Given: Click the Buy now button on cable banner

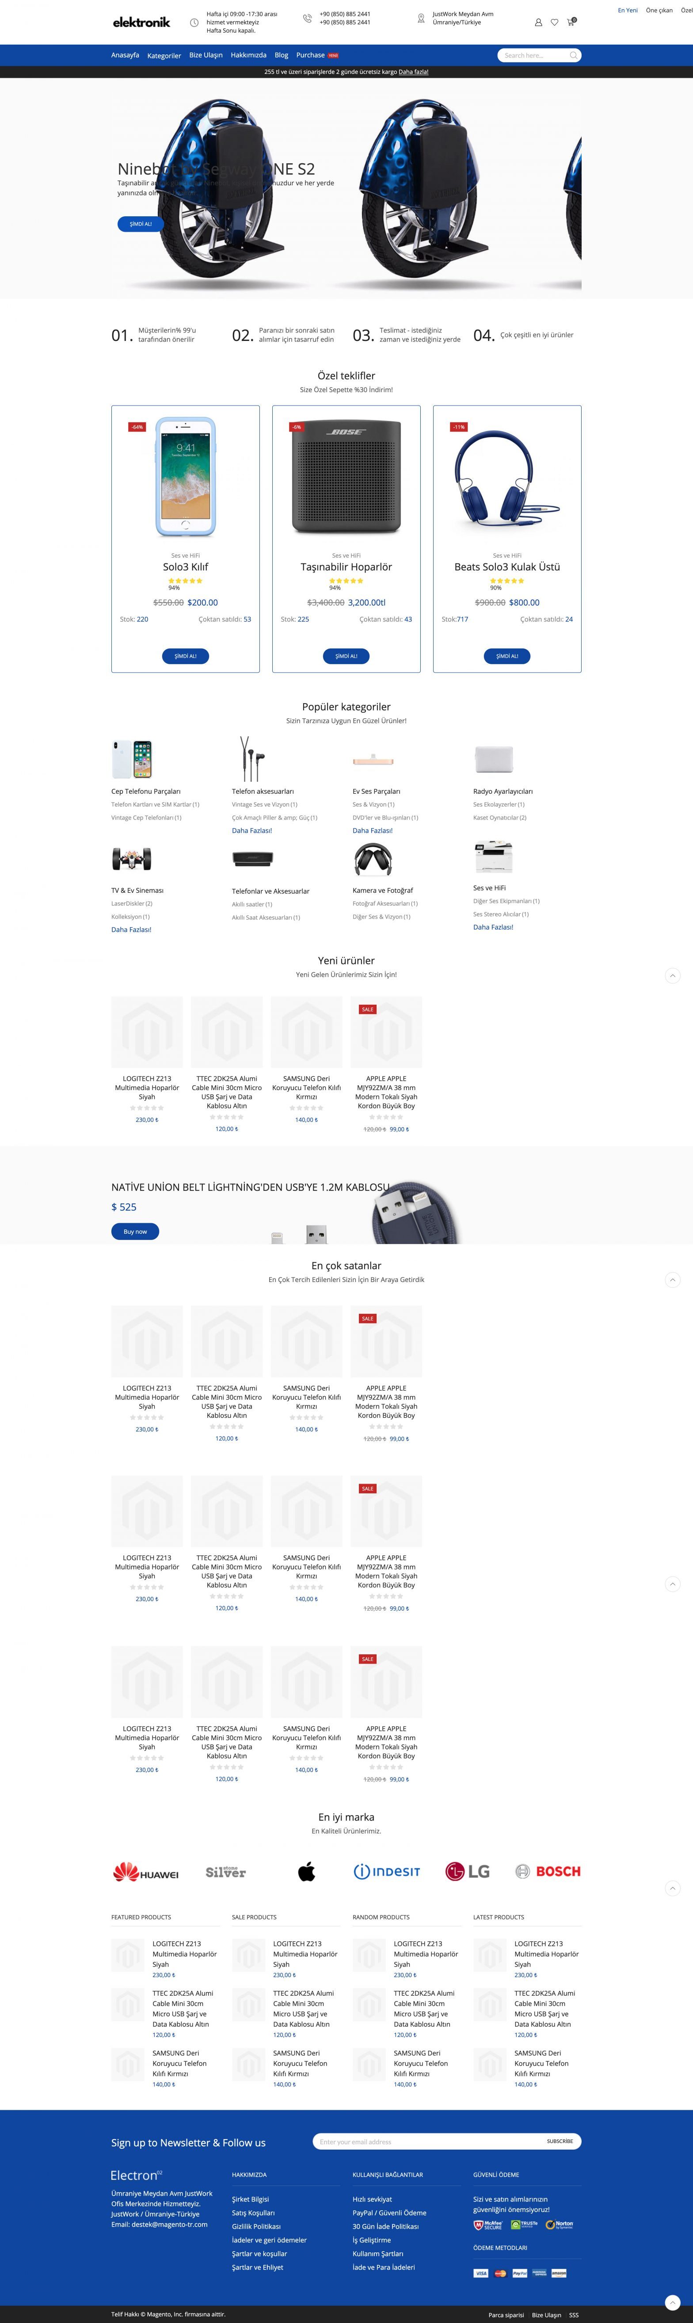Looking at the screenshot, I should pyautogui.click(x=135, y=1232).
